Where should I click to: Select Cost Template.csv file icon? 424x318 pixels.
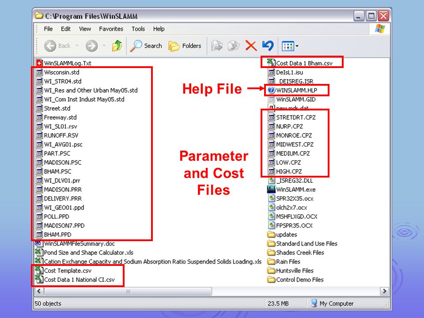click(x=39, y=270)
